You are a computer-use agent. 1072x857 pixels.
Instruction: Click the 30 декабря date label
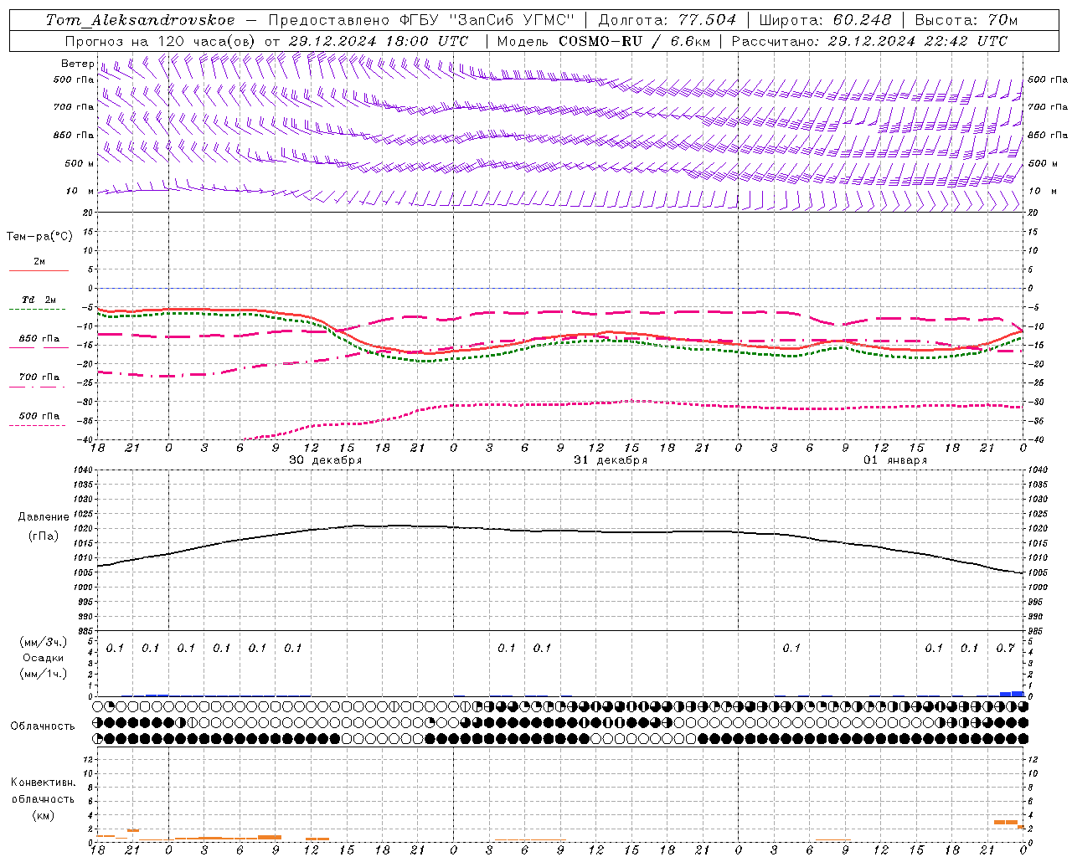point(325,460)
